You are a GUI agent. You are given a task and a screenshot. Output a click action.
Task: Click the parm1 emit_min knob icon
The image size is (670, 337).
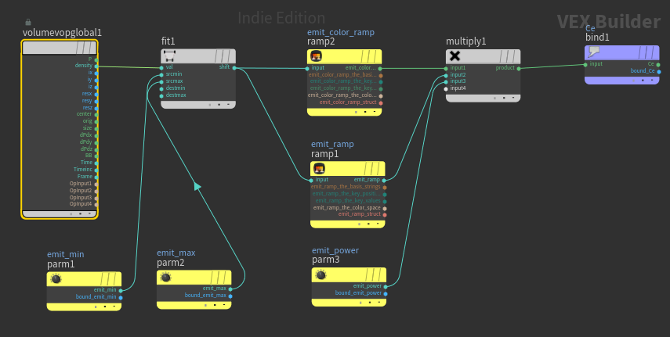point(56,279)
